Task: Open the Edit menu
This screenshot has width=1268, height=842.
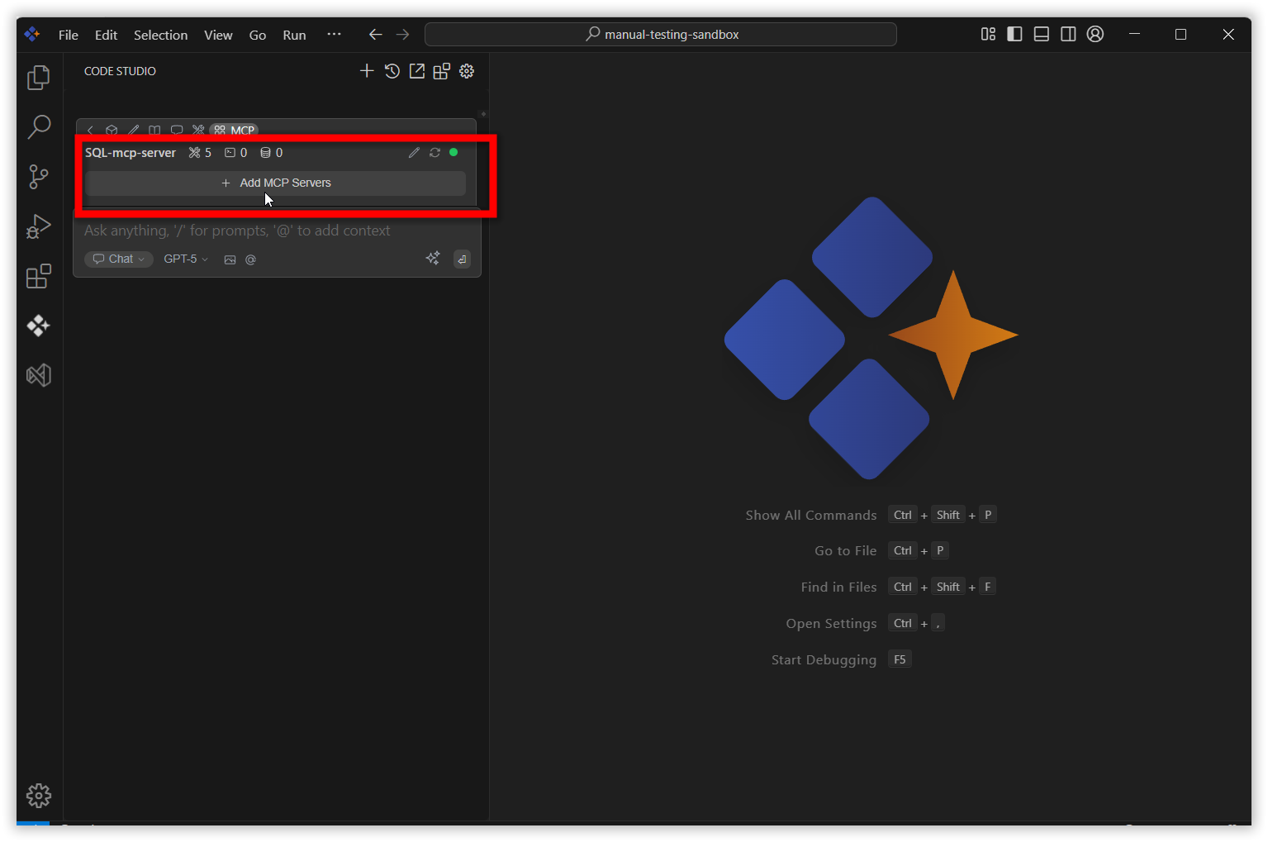Action: [106, 35]
